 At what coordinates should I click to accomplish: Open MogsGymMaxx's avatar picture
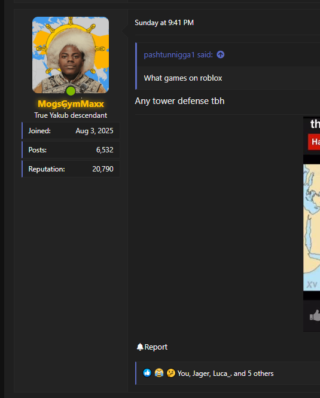[71, 55]
